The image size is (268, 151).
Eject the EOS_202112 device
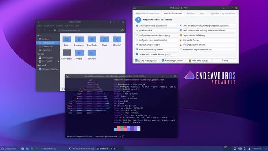coord(59,62)
